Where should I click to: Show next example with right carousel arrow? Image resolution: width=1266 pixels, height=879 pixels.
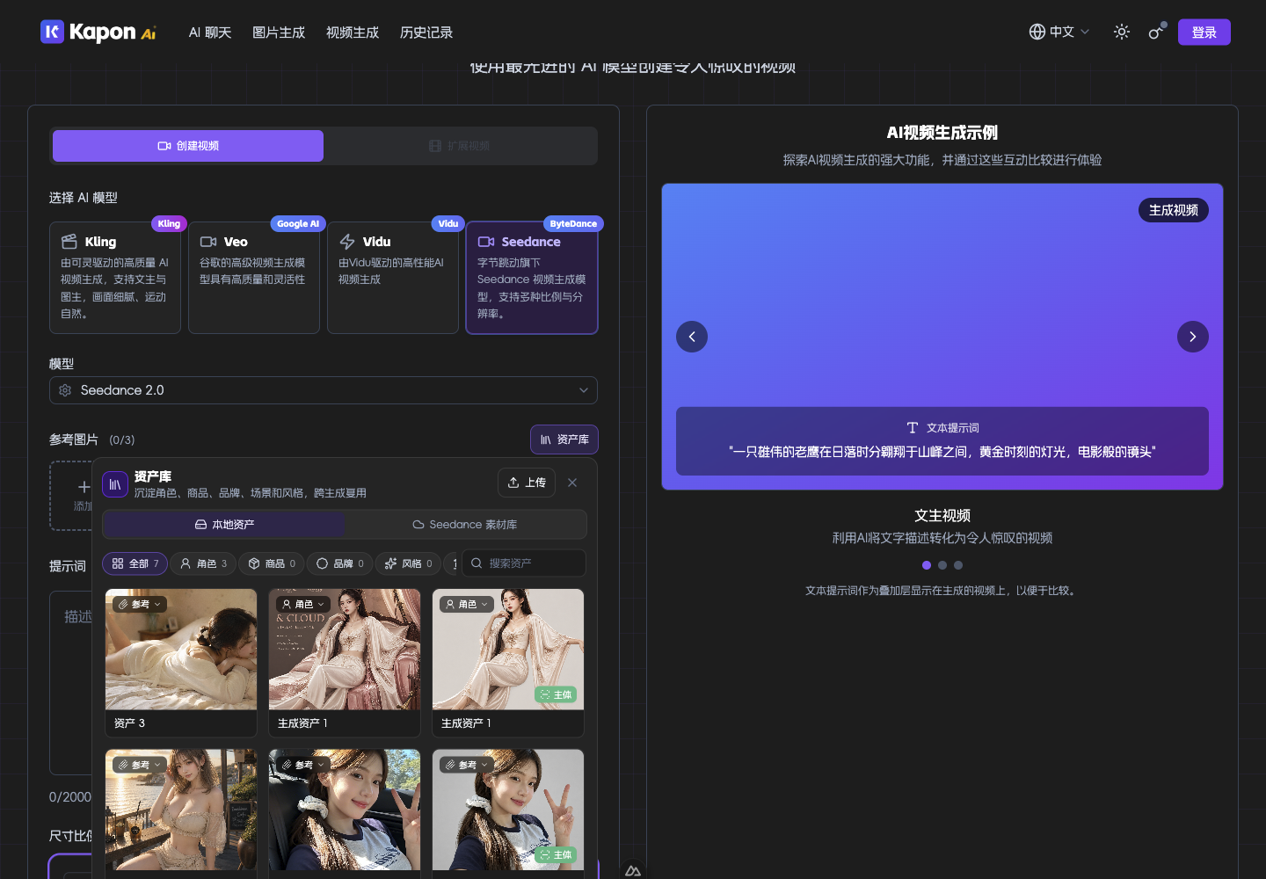coord(1193,337)
